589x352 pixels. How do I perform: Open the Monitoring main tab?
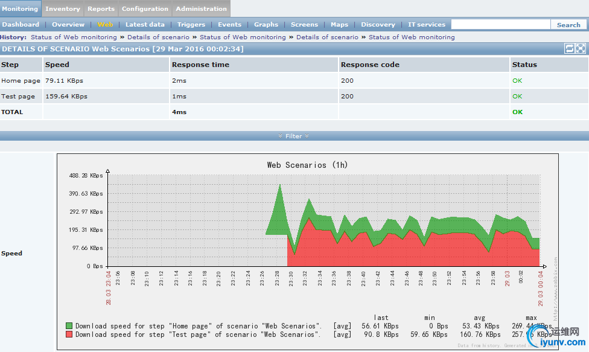(20, 8)
